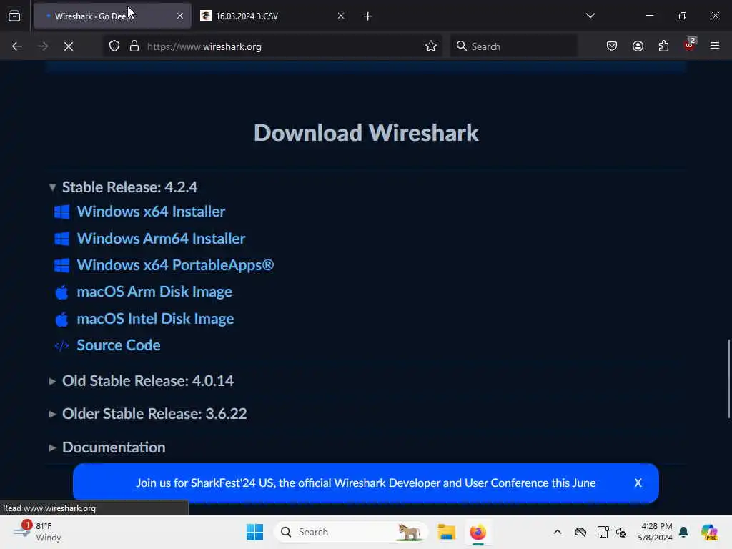Dismiss the SharkFest banner with X

click(x=638, y=483)
